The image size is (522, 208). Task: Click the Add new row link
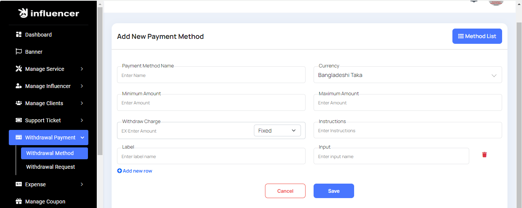point(135,171)
